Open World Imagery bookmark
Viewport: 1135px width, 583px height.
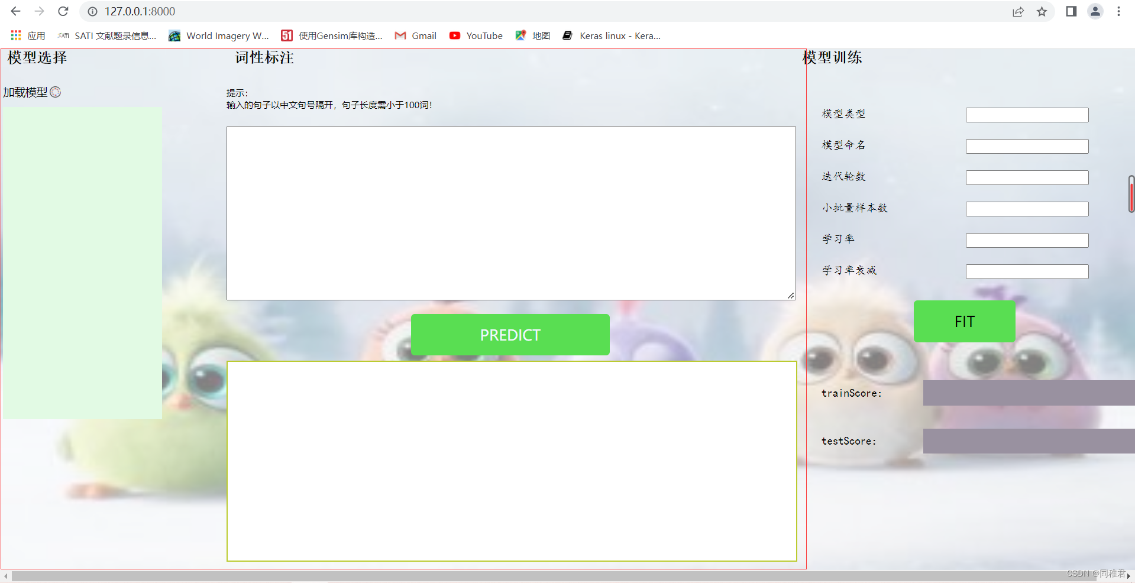point(219,35)
